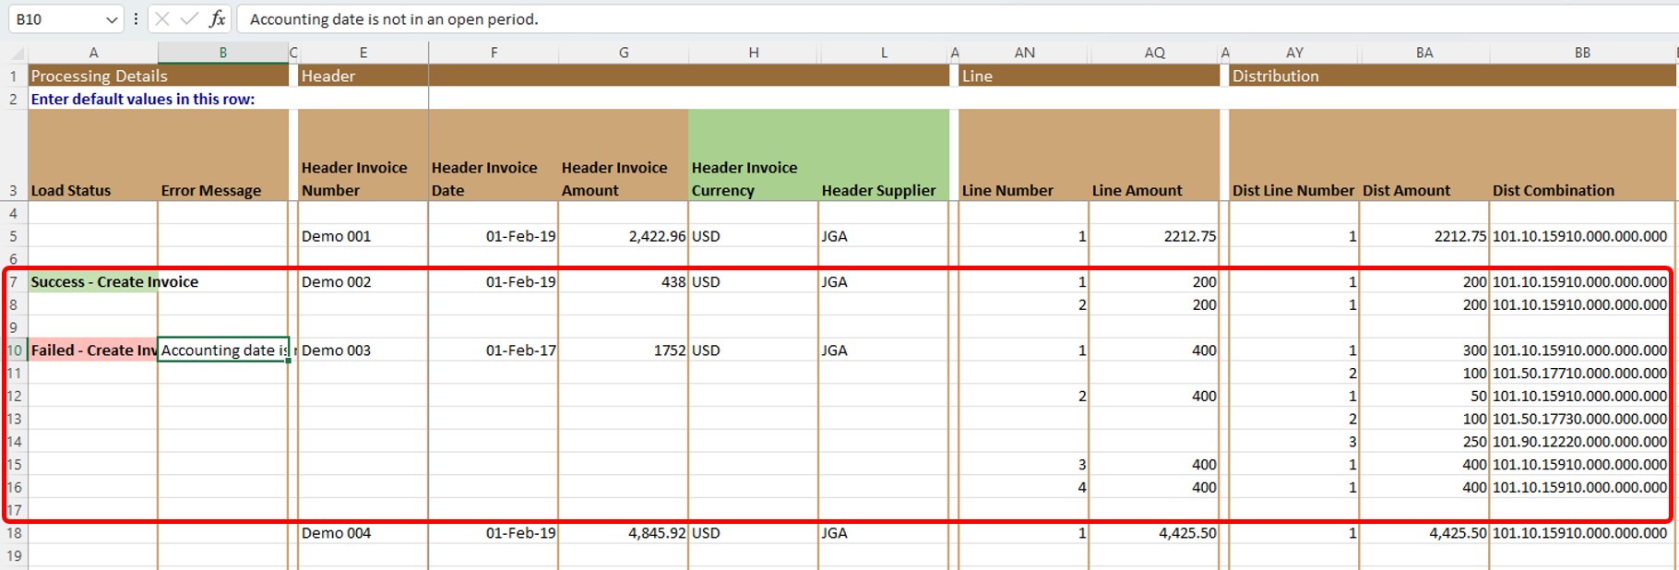Select column F header

tap(494, 53)
